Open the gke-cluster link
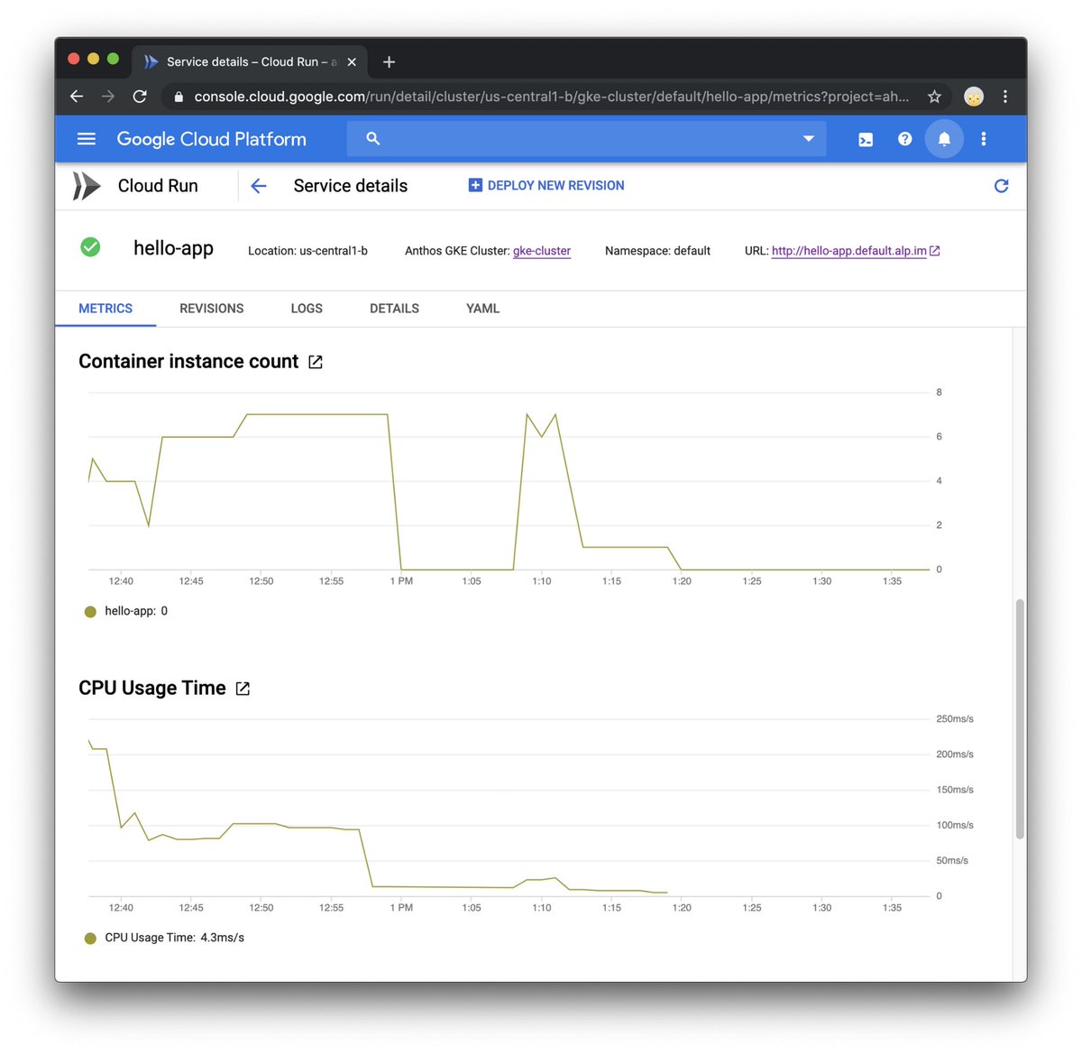Viewport: 1082px width, 1055px height. point(542,251)
